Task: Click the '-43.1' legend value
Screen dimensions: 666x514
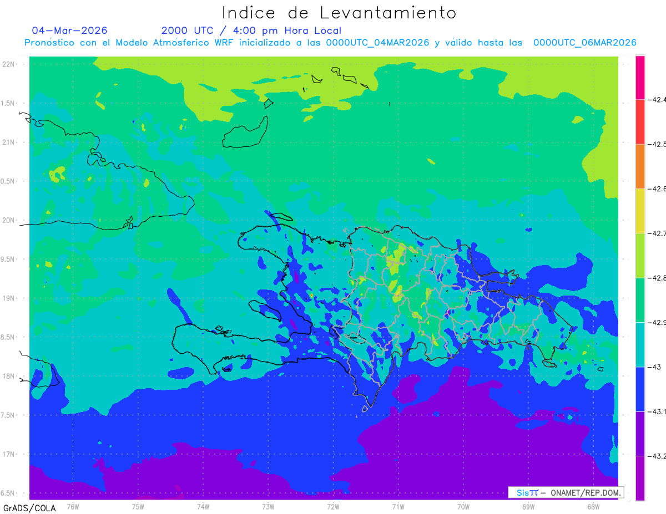Action: tap(657, 411)
